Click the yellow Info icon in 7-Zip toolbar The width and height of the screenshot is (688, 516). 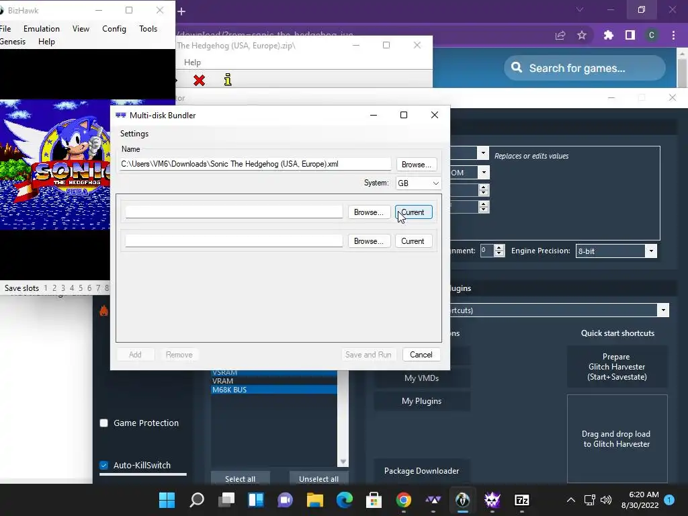point(227,79)
